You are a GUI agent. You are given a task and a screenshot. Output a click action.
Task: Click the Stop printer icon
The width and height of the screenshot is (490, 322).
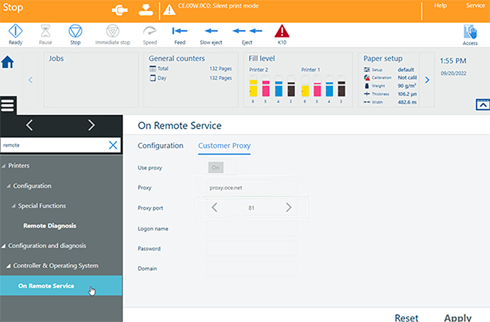tap(75, 31)
